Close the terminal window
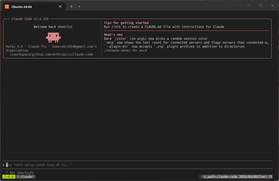The image size is (279, 181). (273, 6)
